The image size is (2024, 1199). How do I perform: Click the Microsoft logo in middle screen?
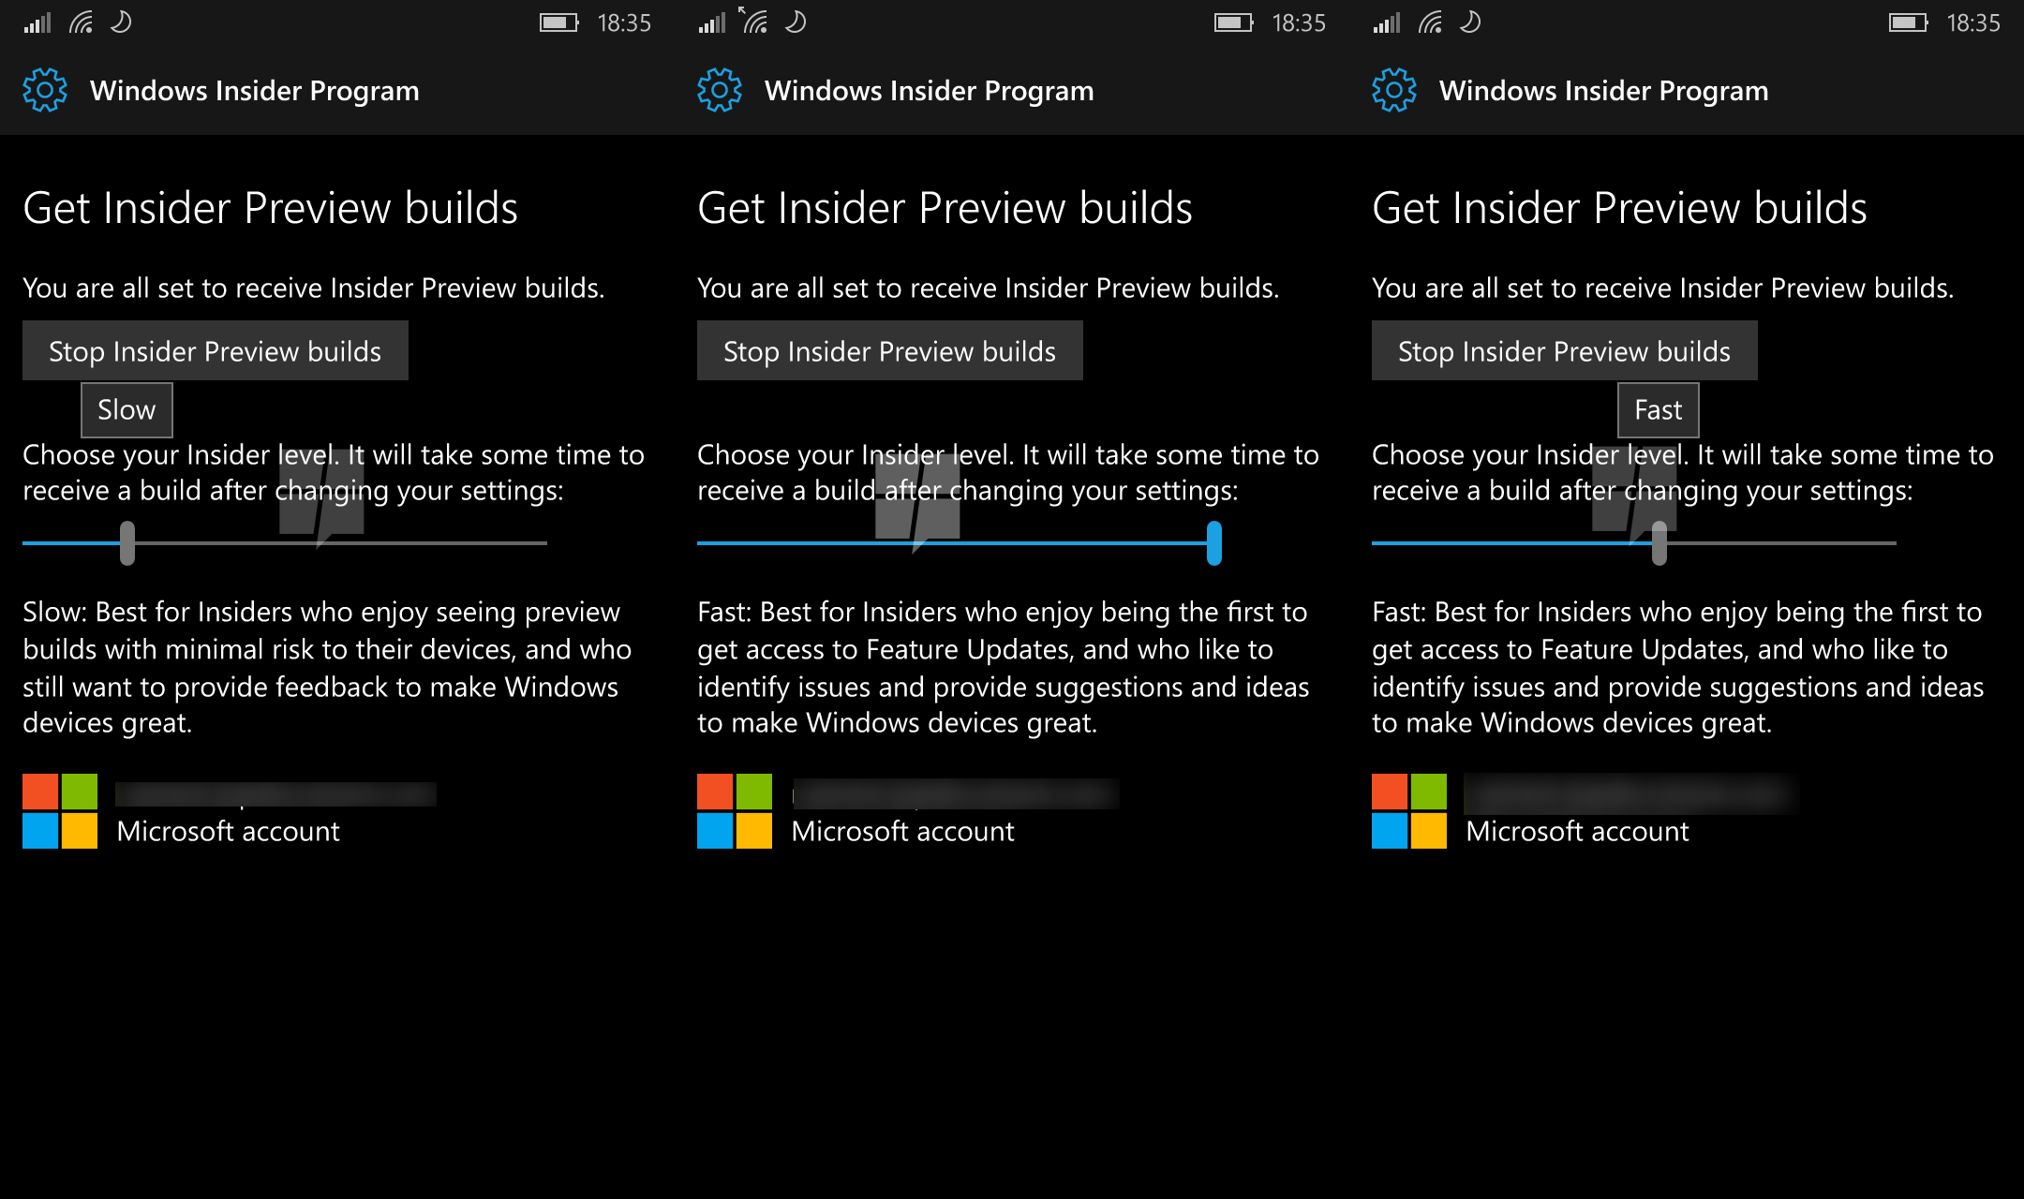click(x=735, y=811)
